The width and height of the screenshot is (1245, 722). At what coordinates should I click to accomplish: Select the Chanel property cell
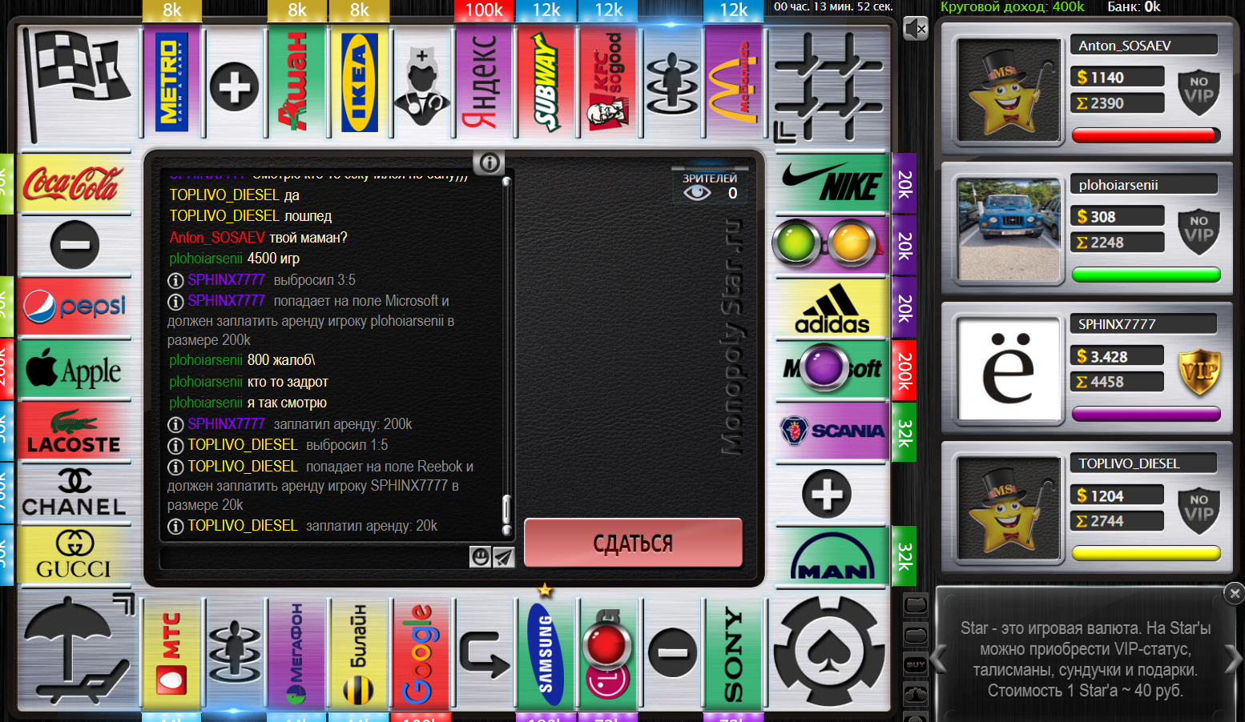click(75, 493)
